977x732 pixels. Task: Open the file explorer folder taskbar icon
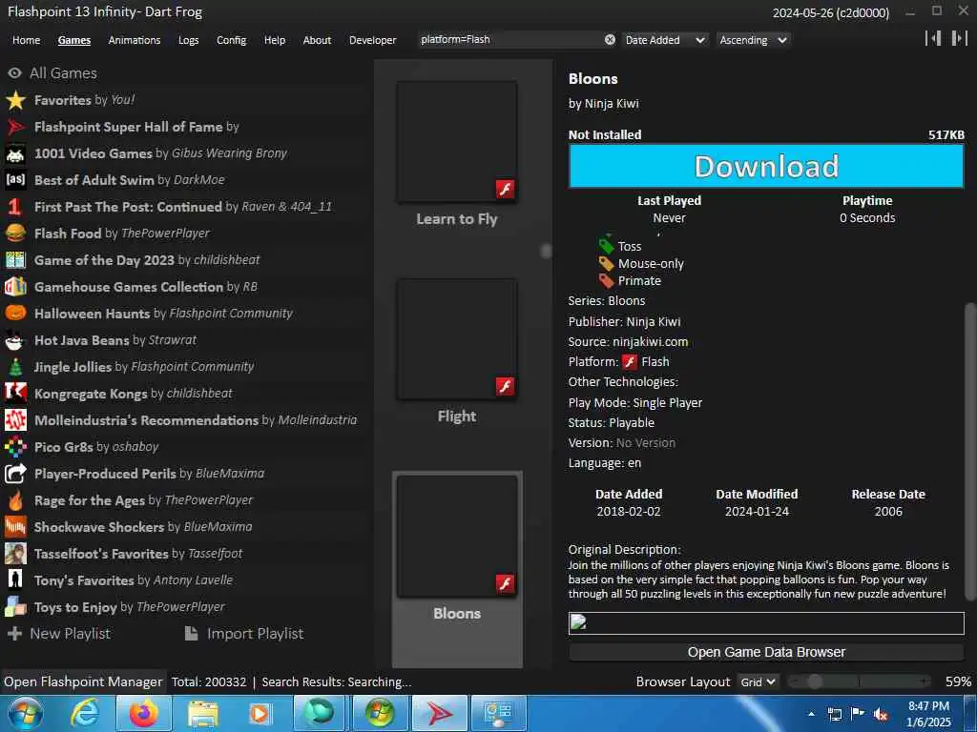pyautogui.click(x=202, y=713)
